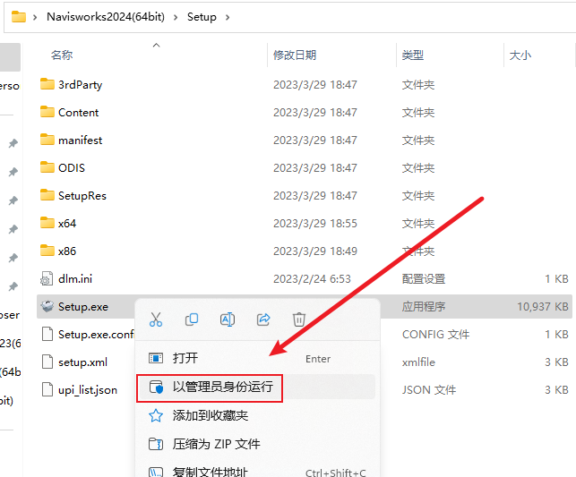Click the first pin icon in navigation pane

13,143
